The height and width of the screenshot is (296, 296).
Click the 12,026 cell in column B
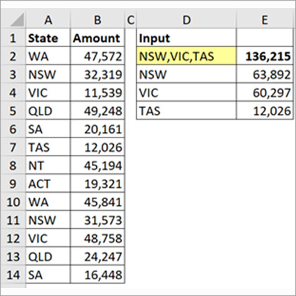pyautogui.click(x=98, y=147)
